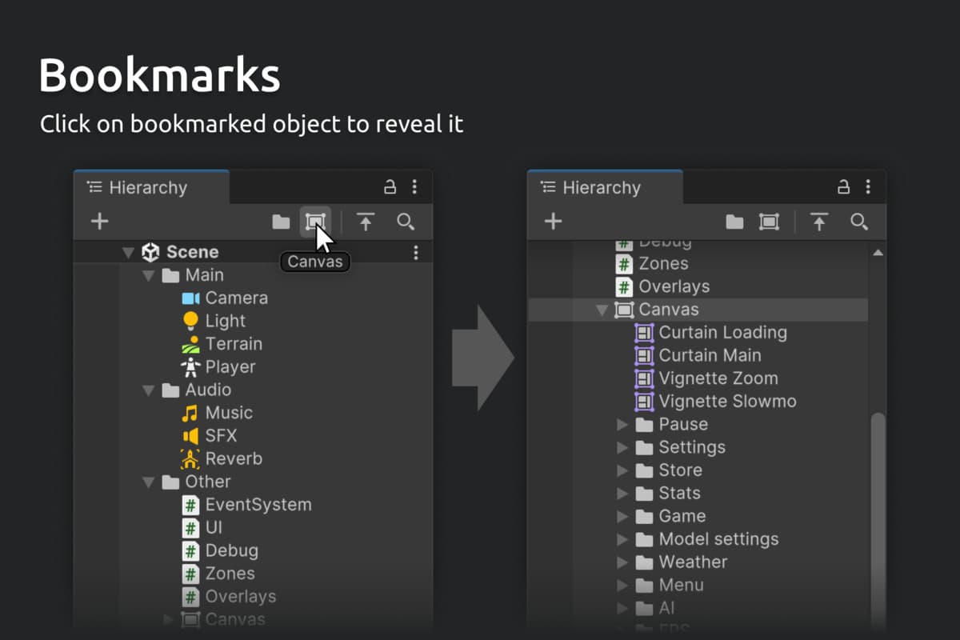
Task: Open Scene options via three-dot menu
Action: pyautogui.click(x=415, y=253)
